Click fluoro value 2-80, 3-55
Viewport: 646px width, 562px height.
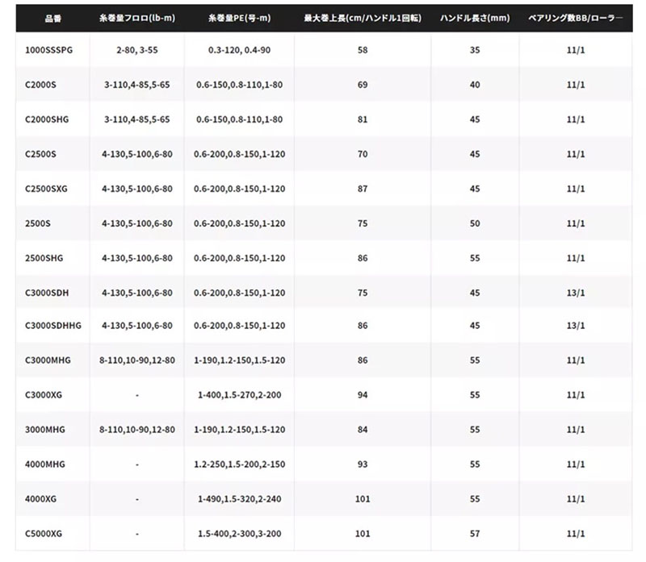pyautogui.click(x=137, y=50)
